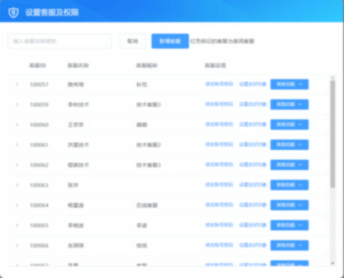Expand row for customer service ID 100057
The height and width of the screenshot is (278, 344).
coord(17,84)
